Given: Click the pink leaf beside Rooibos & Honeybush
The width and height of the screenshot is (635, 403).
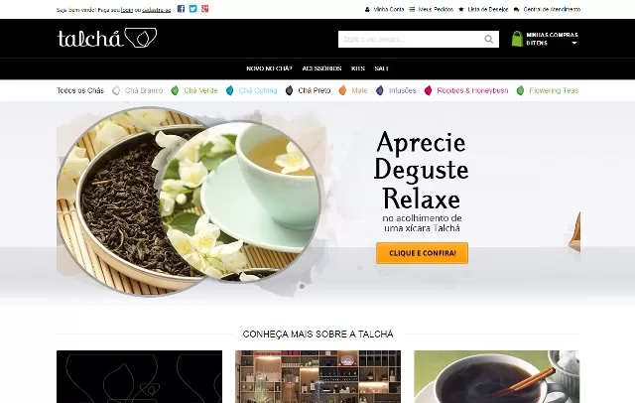Looking at the screenshot, I should [428, 90].
